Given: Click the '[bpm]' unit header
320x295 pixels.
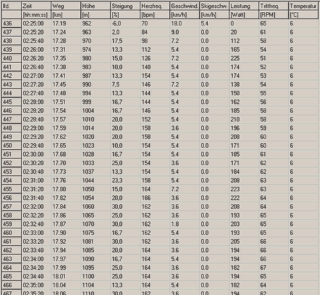Looking at the screenshot, I should [155, 15].
